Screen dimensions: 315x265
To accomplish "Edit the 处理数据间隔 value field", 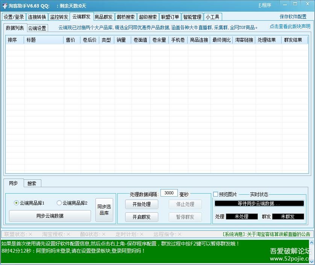I will point(169,193).
